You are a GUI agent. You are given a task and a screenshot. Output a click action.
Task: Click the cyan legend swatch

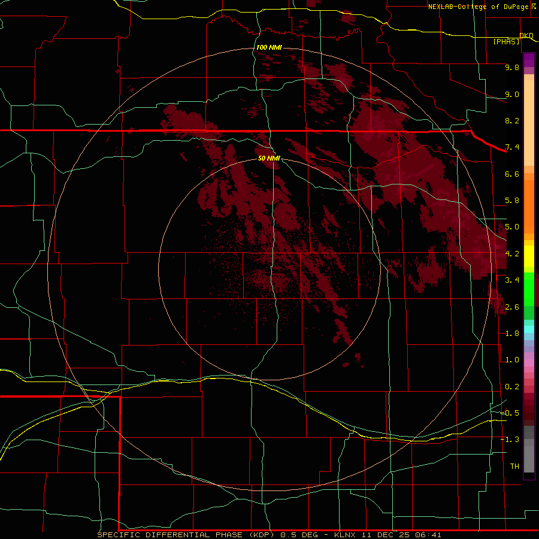pos(529,329)
